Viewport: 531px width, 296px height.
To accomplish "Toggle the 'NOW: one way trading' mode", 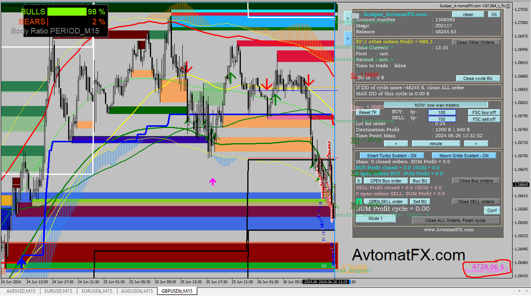I will tap(436, 105).
